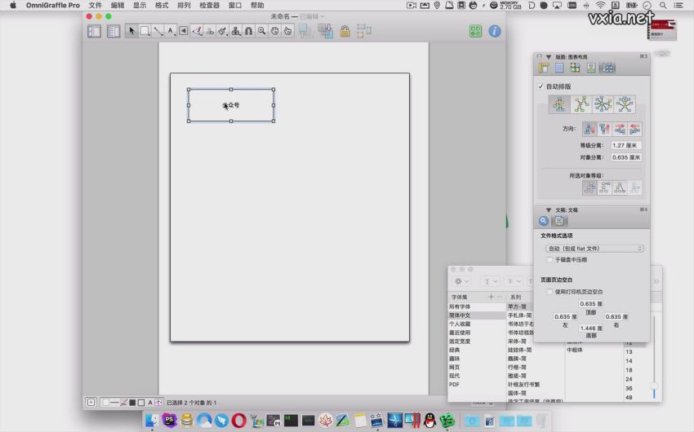Select font size 24 in list

(x=629, y=379)
